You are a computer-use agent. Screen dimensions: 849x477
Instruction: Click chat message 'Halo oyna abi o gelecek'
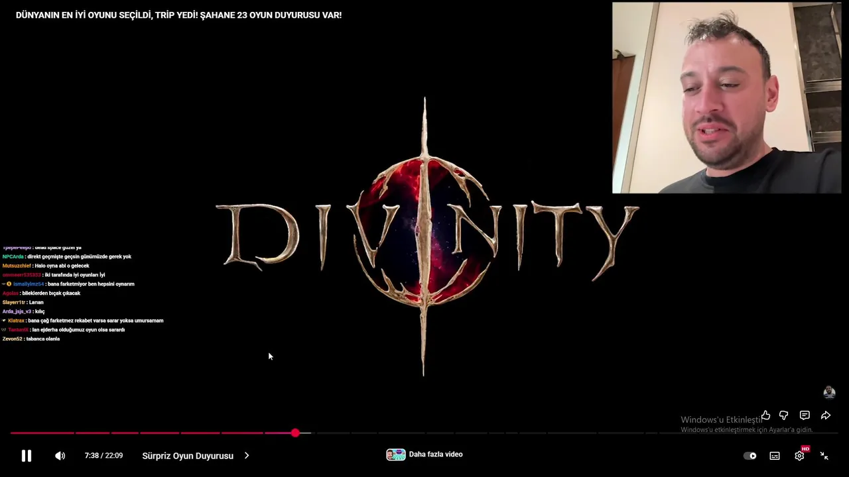46,266
